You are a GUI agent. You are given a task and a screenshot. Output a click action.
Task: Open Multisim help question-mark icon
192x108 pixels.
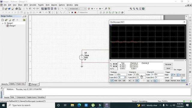pyautogui.click(x=109, y=9)
